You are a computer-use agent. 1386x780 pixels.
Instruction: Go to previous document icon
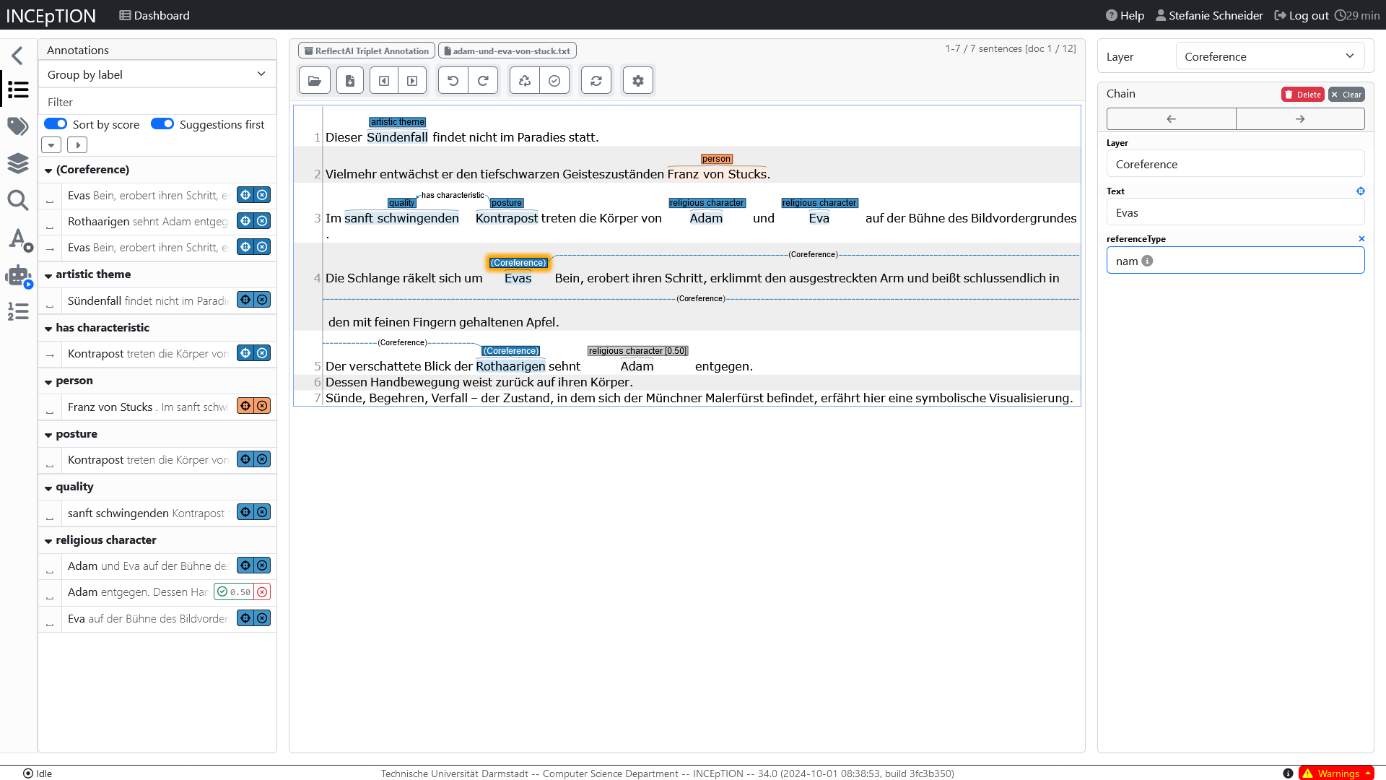click(x=384, y=81)
